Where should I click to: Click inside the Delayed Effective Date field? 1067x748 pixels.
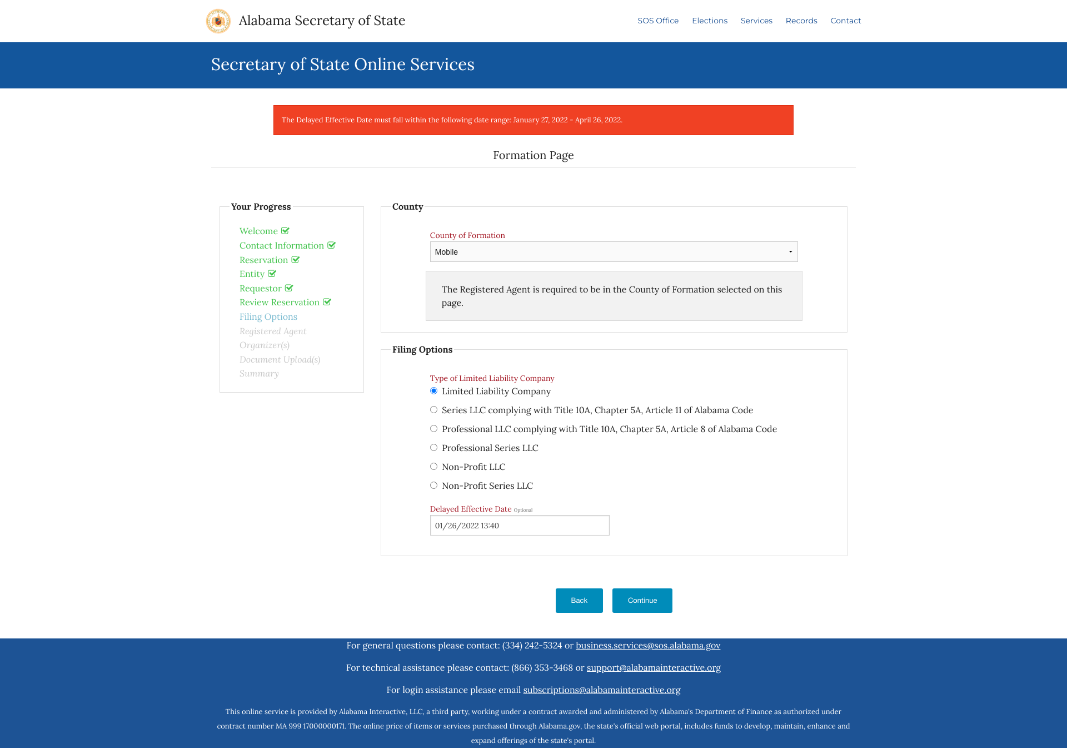pyautogui.click(x=520, y=526)
